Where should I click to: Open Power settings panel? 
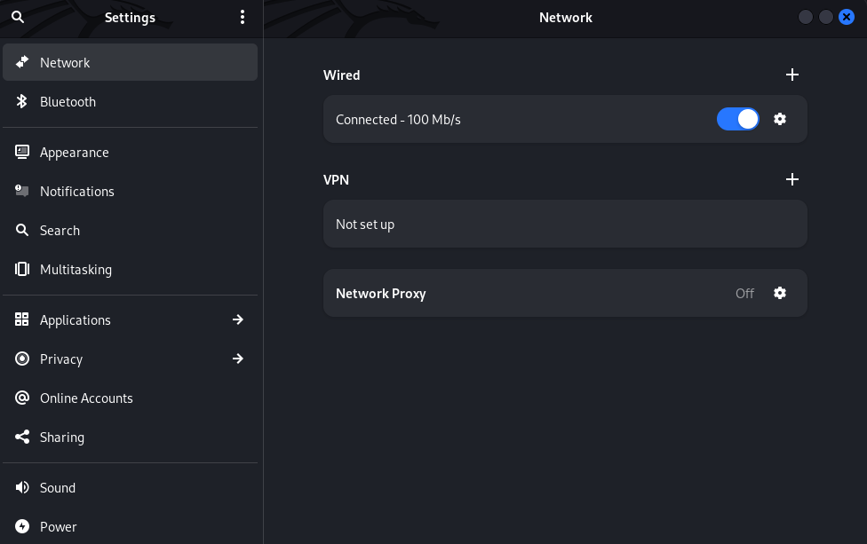point(130,526)
